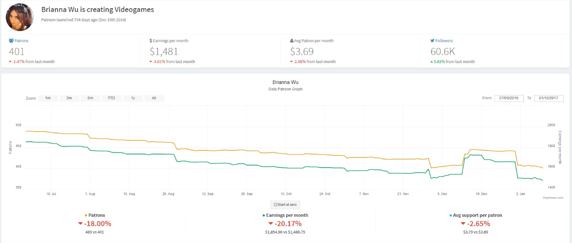Click the '$3.79 vs $3.69' comparison text

point(476,232)
